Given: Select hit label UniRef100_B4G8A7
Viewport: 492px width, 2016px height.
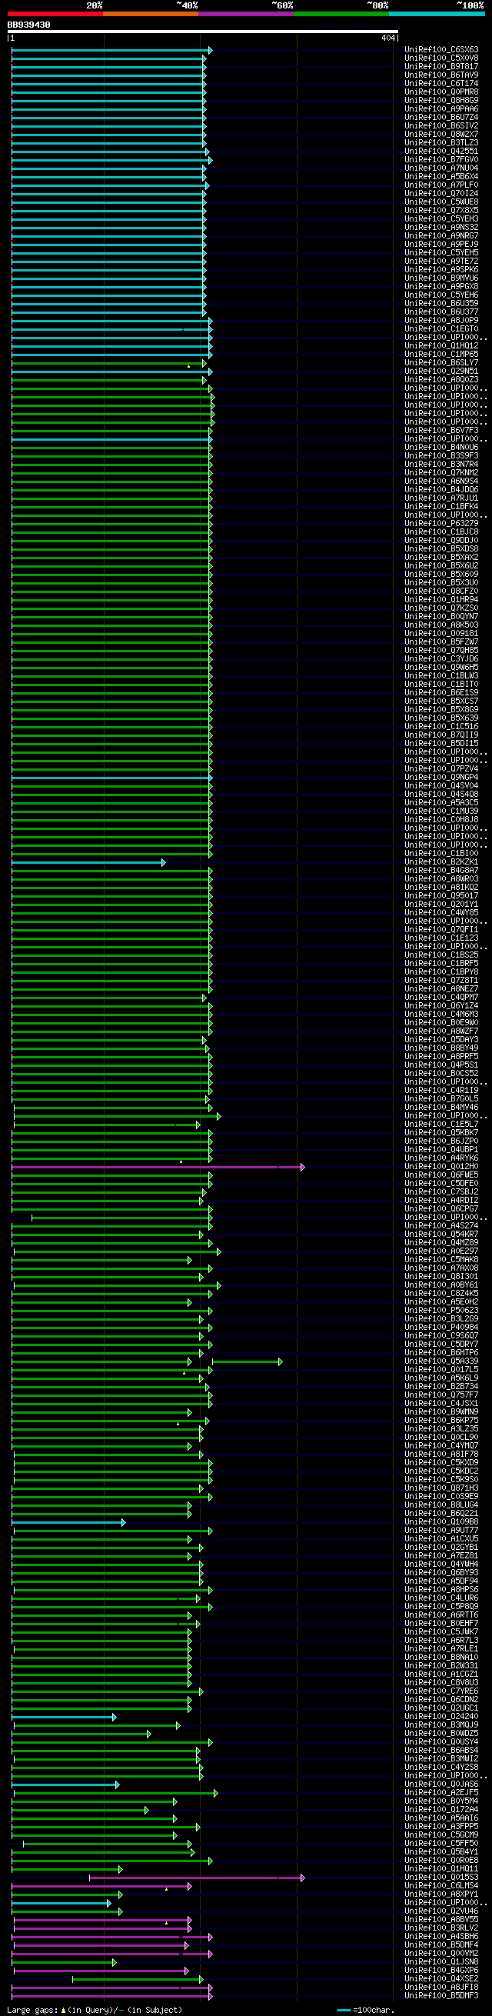Looking at the screenshot, I should point(441,871).
